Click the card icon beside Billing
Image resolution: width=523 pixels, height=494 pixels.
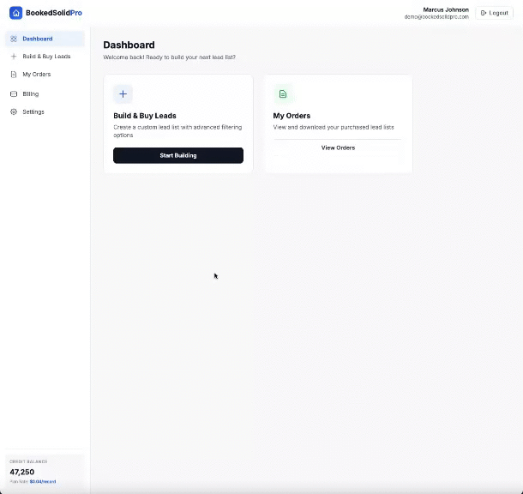click(14, 94)
